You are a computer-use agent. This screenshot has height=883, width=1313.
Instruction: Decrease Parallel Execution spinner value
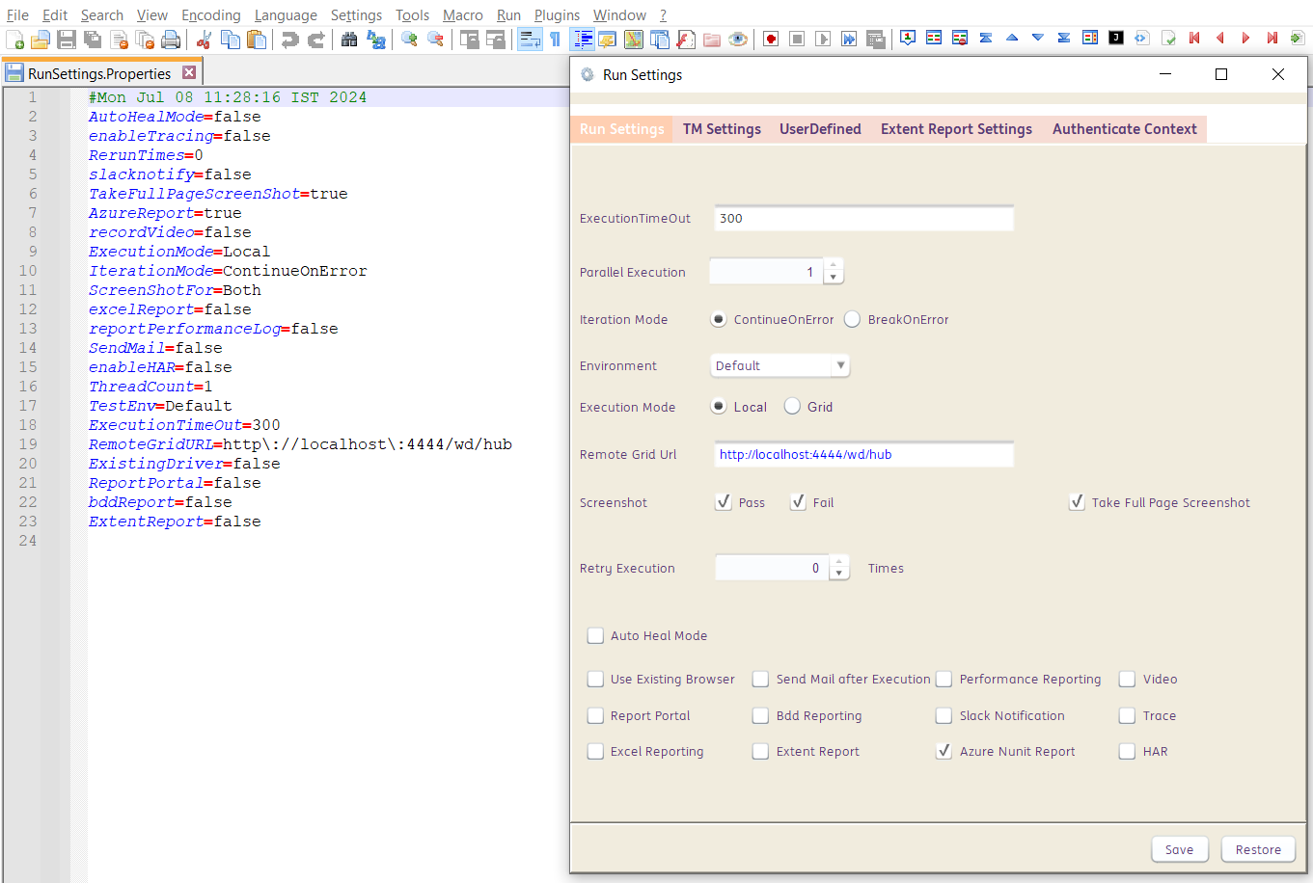[834, 278]
